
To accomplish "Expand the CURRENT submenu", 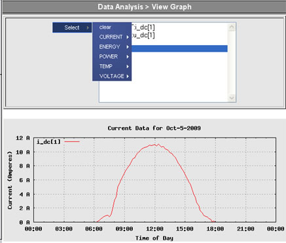I will (112, 37).
